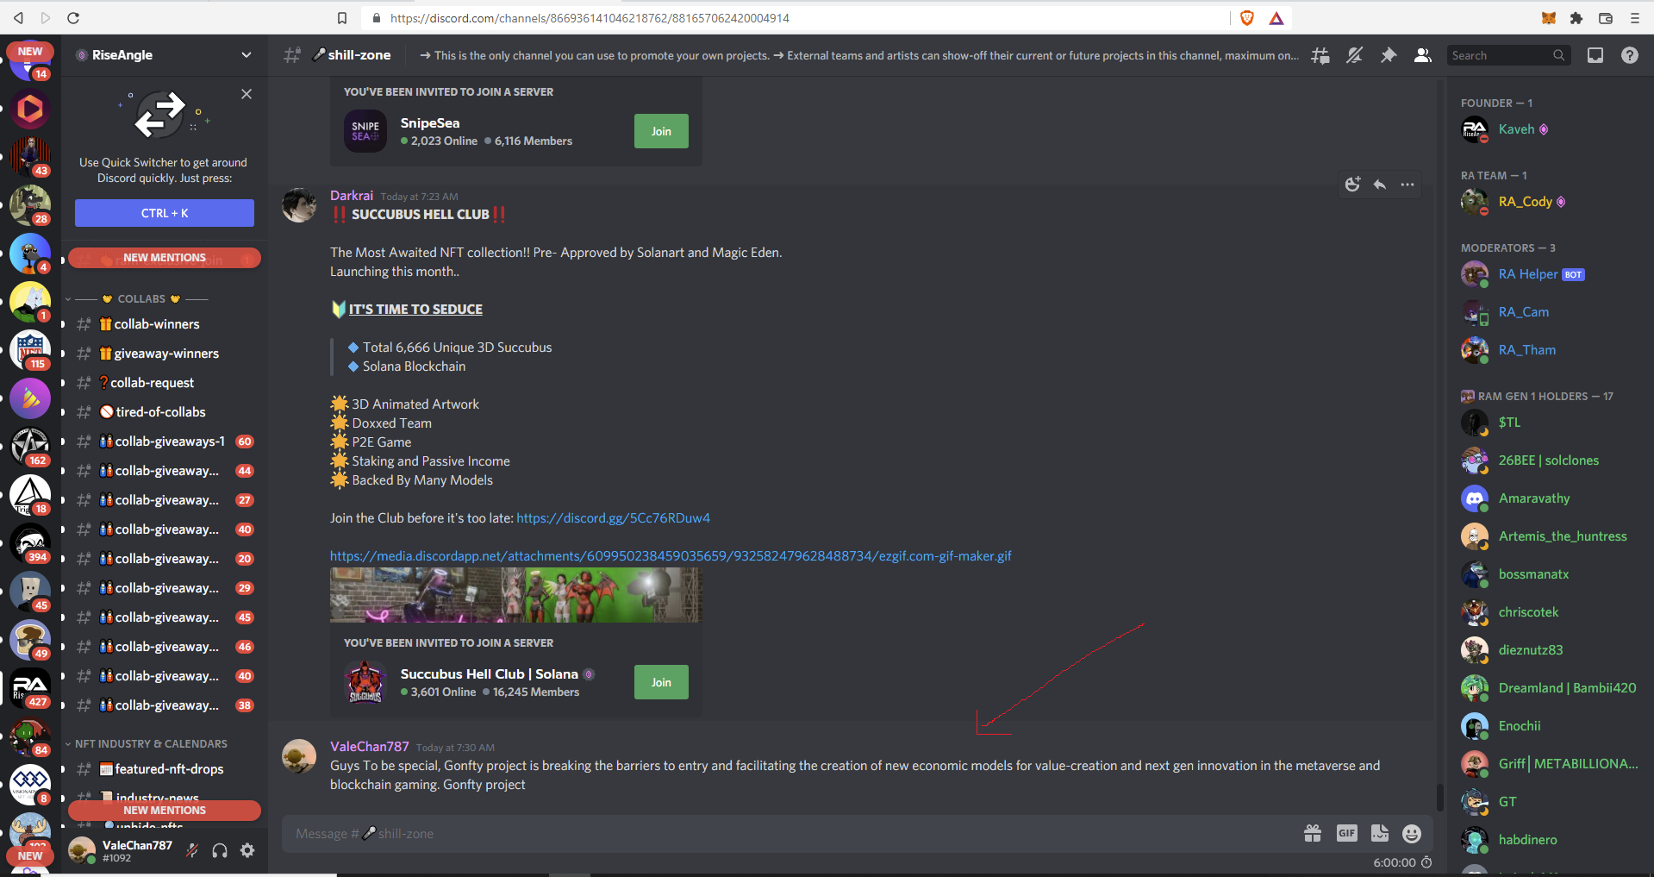1654x877 pixels.
Task: Open SnipeSea server invite icon
Action: tap(365, 131)
